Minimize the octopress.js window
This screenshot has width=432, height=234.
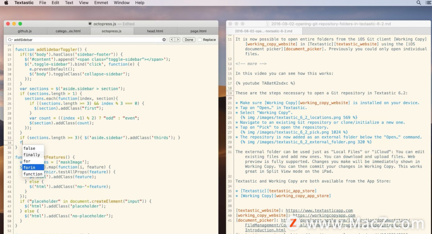coord(14,24)
